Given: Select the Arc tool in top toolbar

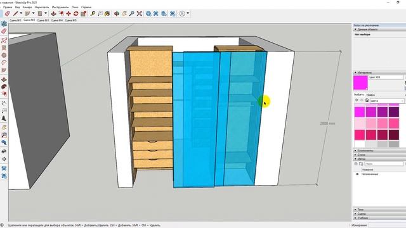Looking at the screenshot, I should [x=28, y=13].
